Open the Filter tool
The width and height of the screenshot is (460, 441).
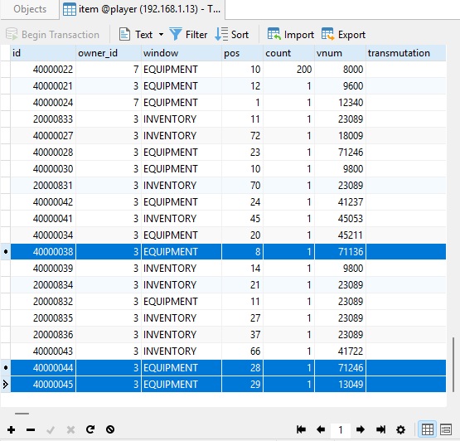click(189, 35)
